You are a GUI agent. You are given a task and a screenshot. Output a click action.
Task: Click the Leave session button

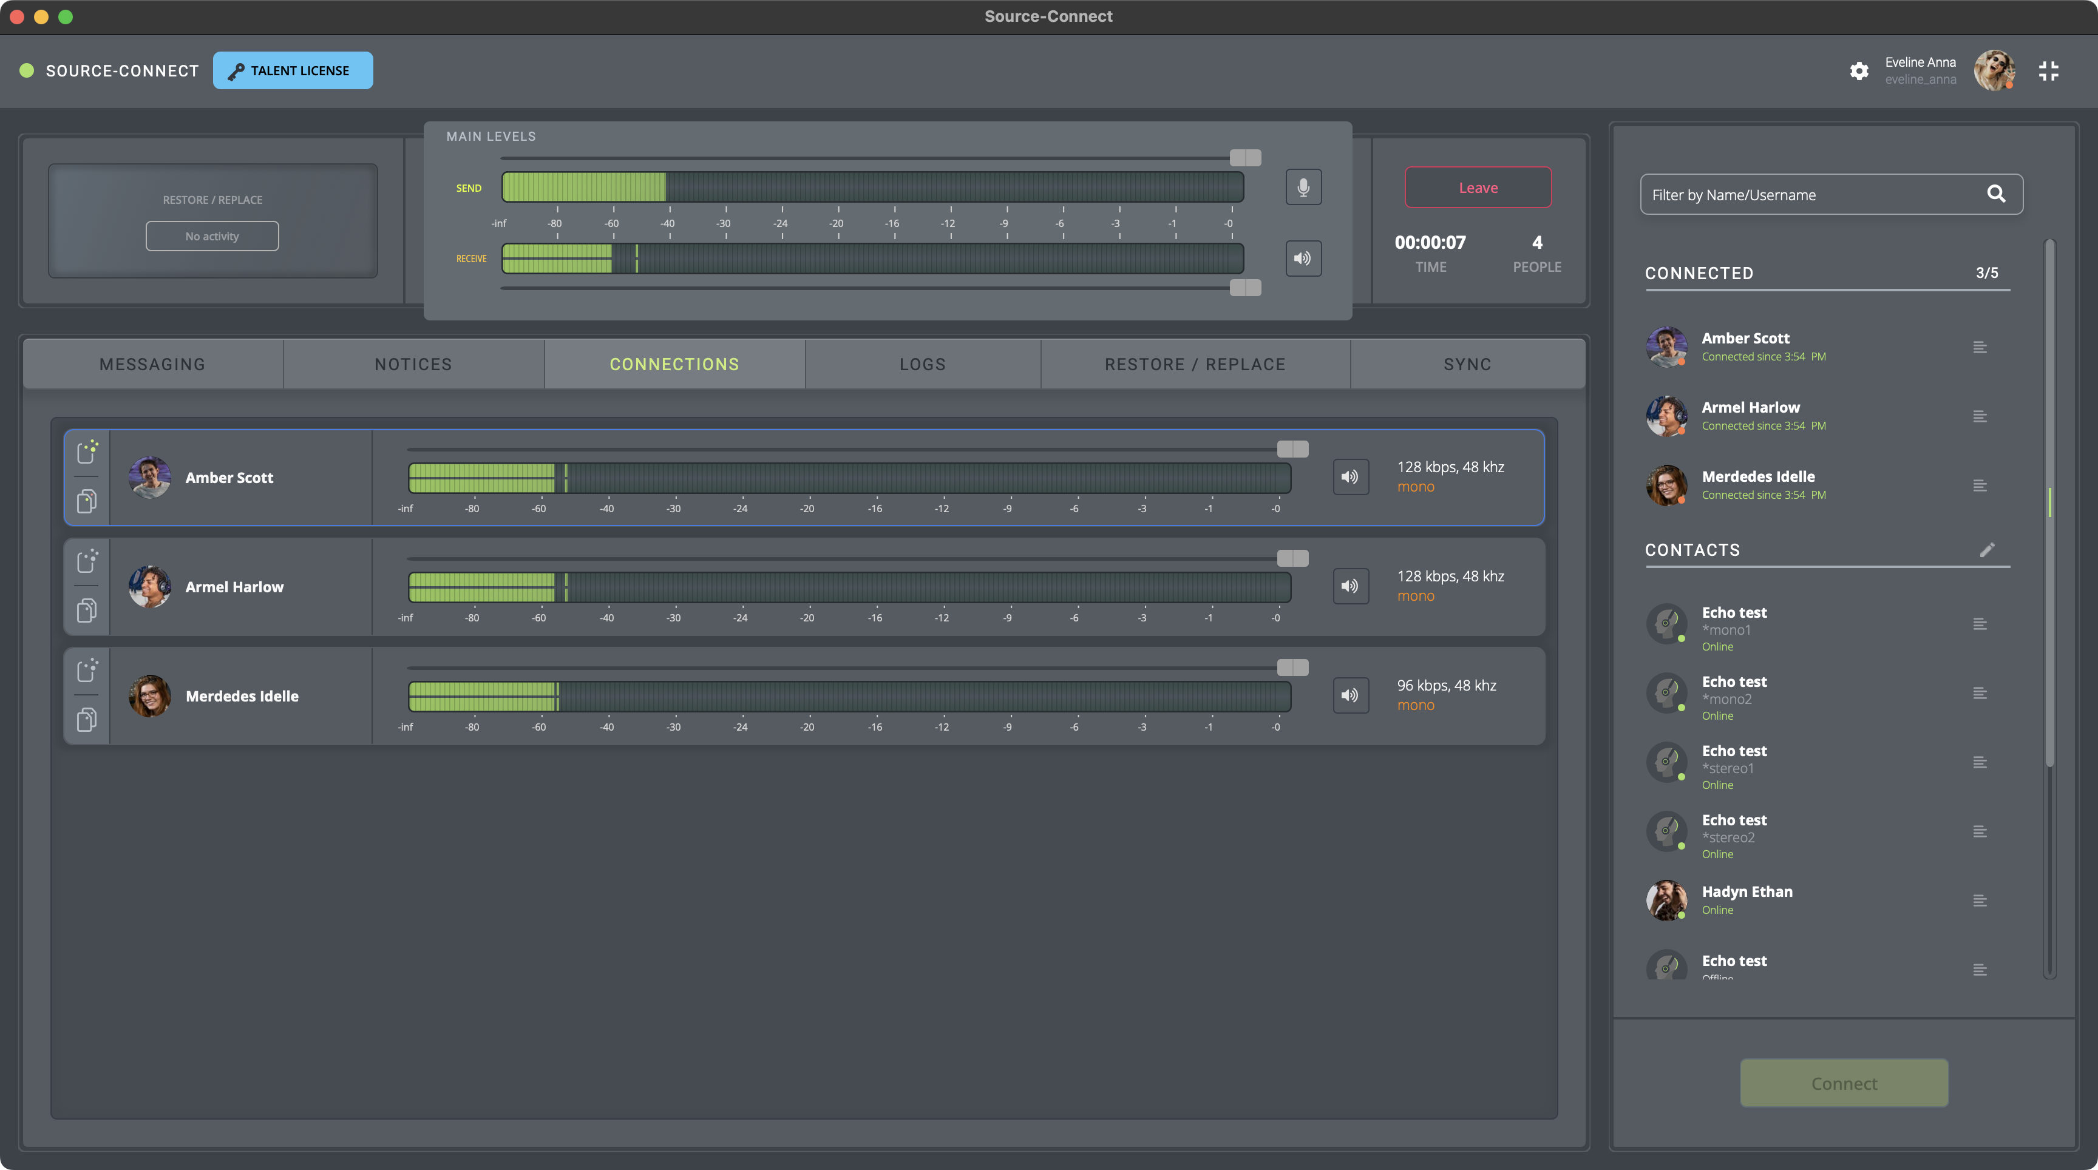pyautogui.click(x=1478, y=188)
